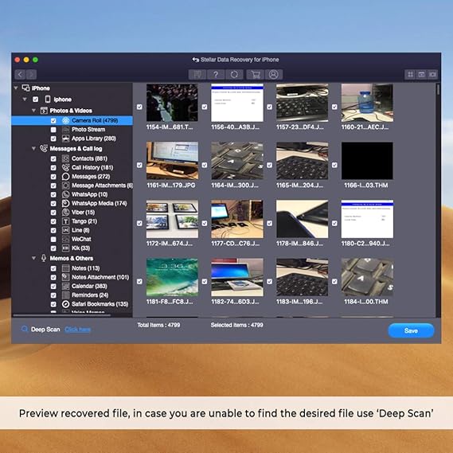Click the save scan toolbar icon
Image resolution: width=453 pixels, height=453 pixels.
pos(197,75)
